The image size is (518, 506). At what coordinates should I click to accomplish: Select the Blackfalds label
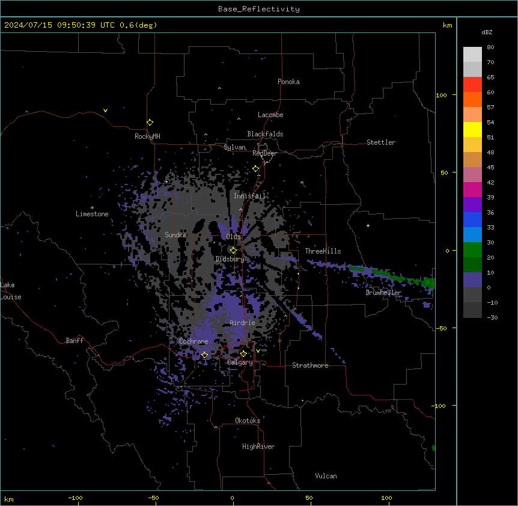coord(265,134)
